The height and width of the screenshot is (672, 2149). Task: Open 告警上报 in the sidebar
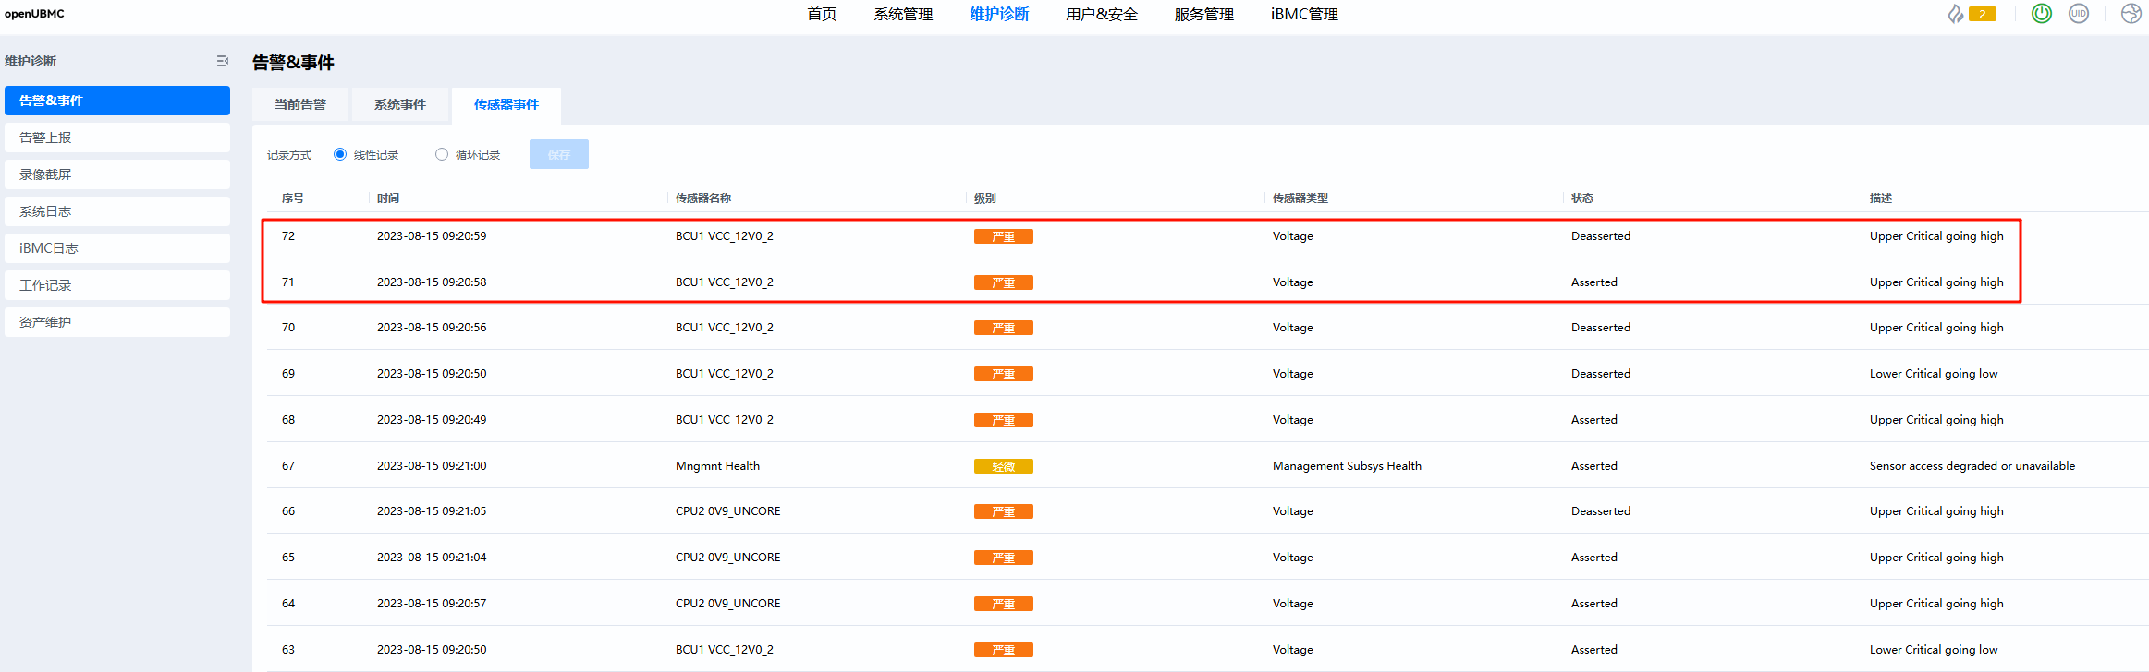[x=117, y=138]
